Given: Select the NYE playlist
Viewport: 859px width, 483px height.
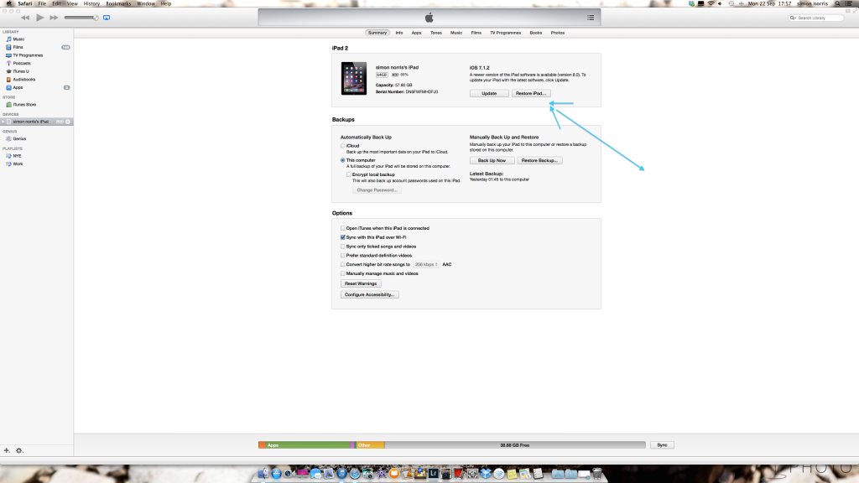Looking at the screenshot, I should 17,156.
